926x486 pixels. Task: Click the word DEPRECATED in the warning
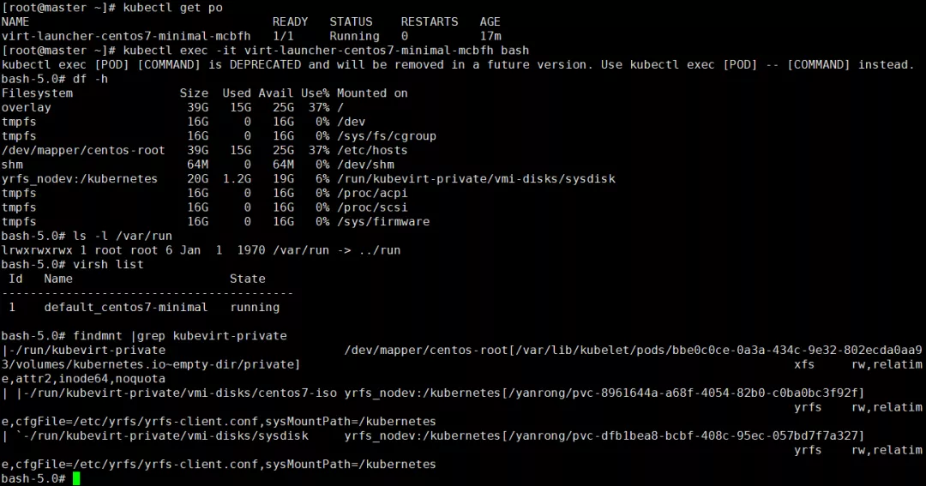pyautogui.click(x=268, y=64)
